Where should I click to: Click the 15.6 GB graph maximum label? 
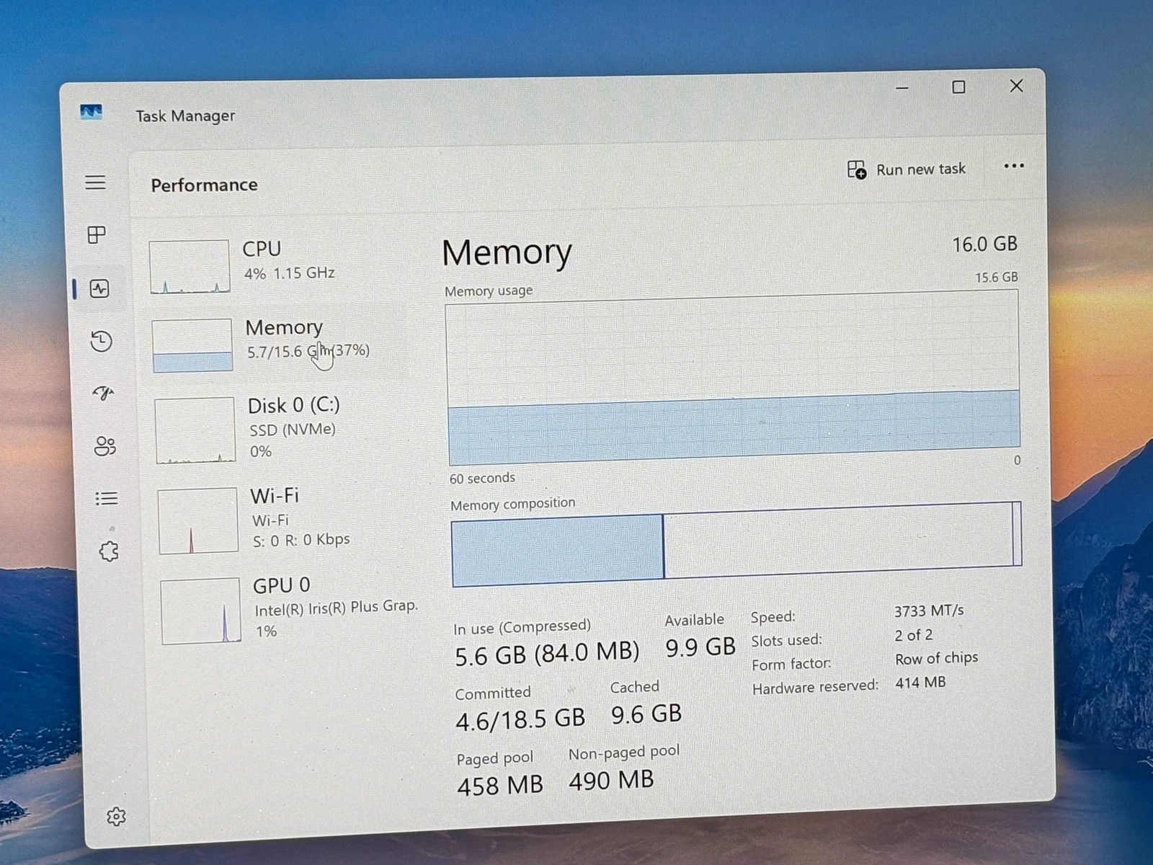click(x=996, y=277)
